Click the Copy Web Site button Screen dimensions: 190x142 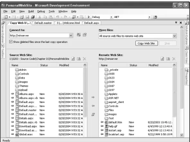[146, 43]
